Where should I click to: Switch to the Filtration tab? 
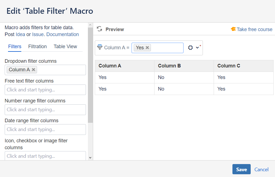pos(37,47)
